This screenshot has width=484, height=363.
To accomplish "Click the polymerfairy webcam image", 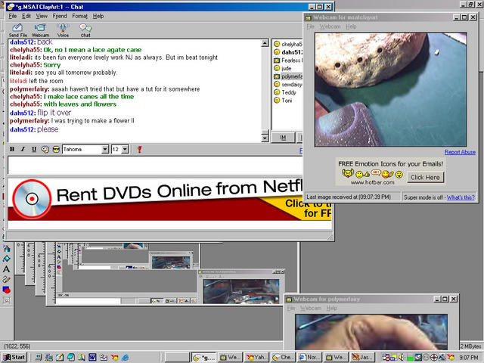I will click(x=371, y=331).
